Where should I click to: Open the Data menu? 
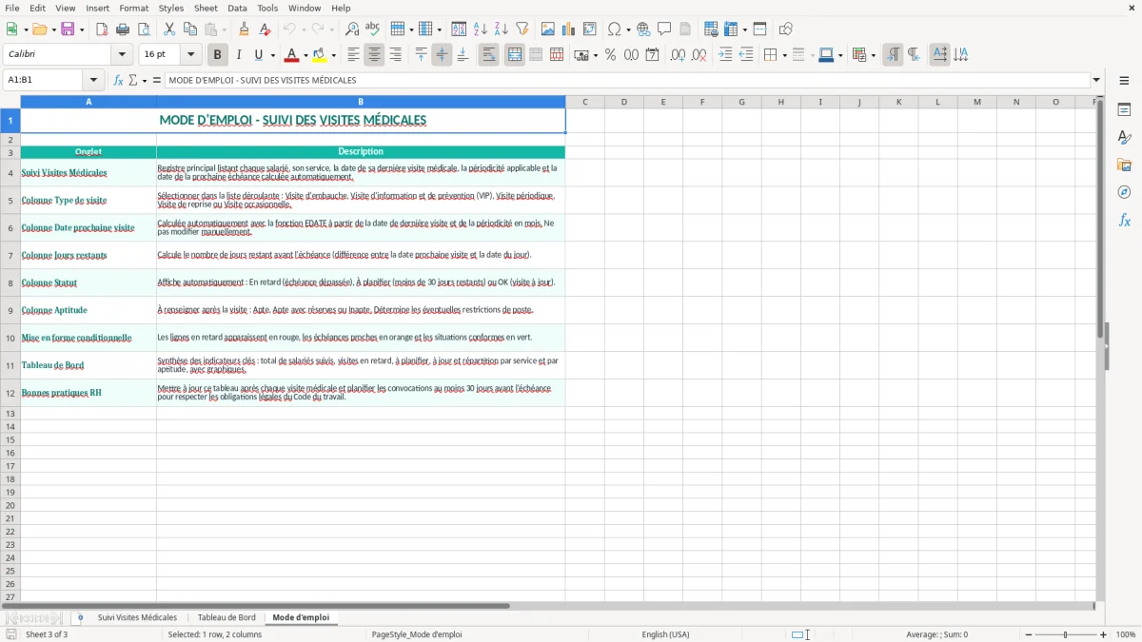[x=237, y=8]
